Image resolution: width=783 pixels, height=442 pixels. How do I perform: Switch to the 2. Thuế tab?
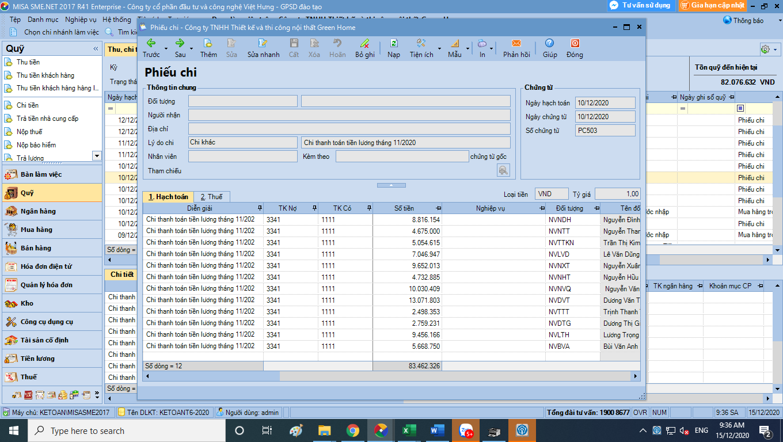[212, 197]
